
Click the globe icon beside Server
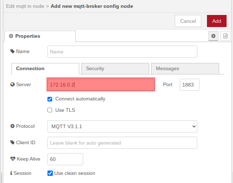click(x=13, y=84)
